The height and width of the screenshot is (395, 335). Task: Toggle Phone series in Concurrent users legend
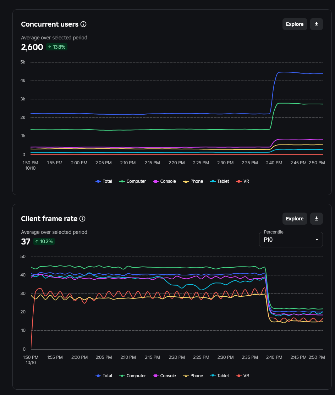pyautogui.click(x=193, y=181)
